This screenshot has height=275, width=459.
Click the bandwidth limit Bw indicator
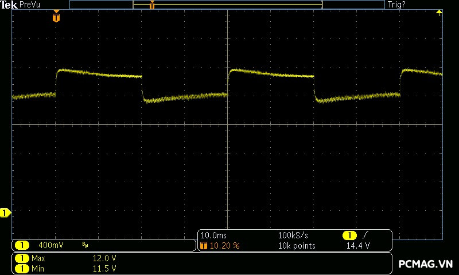point(85,245)
